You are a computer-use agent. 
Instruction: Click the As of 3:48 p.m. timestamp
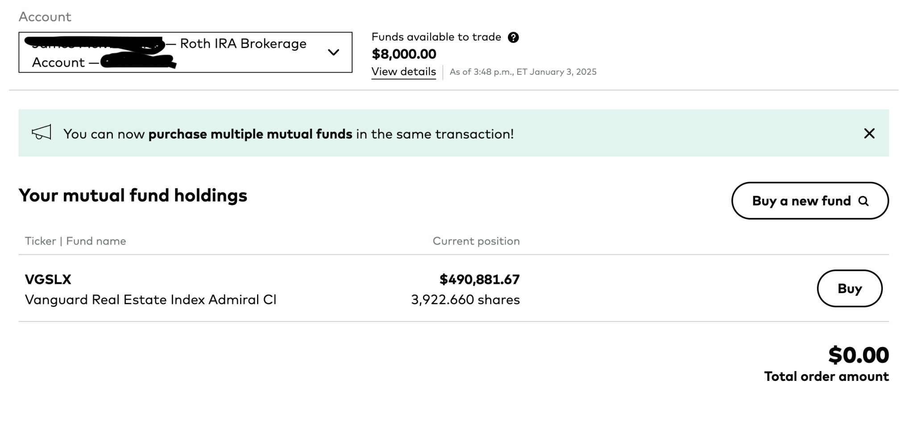pyautogui.click(x=523, y=72)
